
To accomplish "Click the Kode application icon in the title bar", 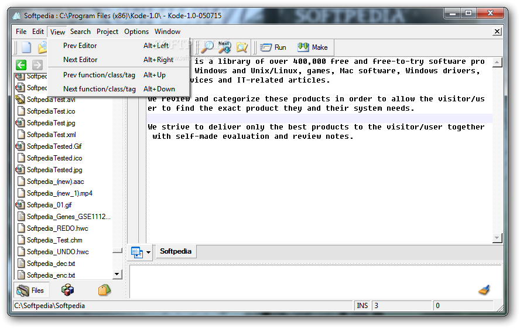I will (16, 16).
